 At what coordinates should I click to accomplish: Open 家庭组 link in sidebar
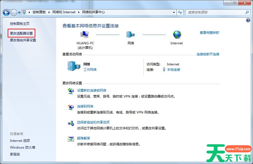(15, 154)
